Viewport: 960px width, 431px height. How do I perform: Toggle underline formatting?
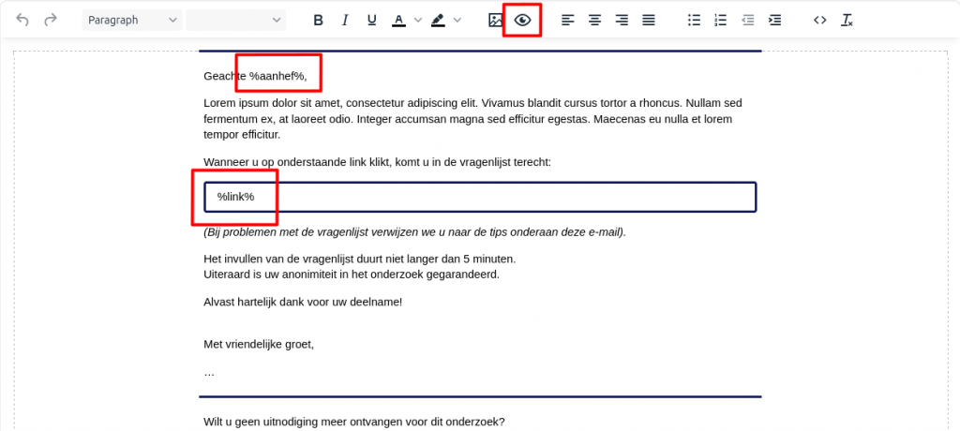tap(371, 21)
